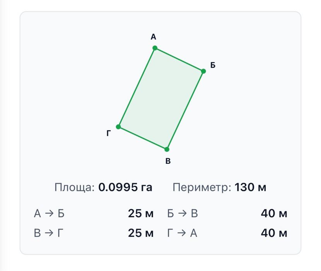The width and height of the screenshot is (321, 271).
Task: Click vertex point А of the plot
Action: coord(155,48)
